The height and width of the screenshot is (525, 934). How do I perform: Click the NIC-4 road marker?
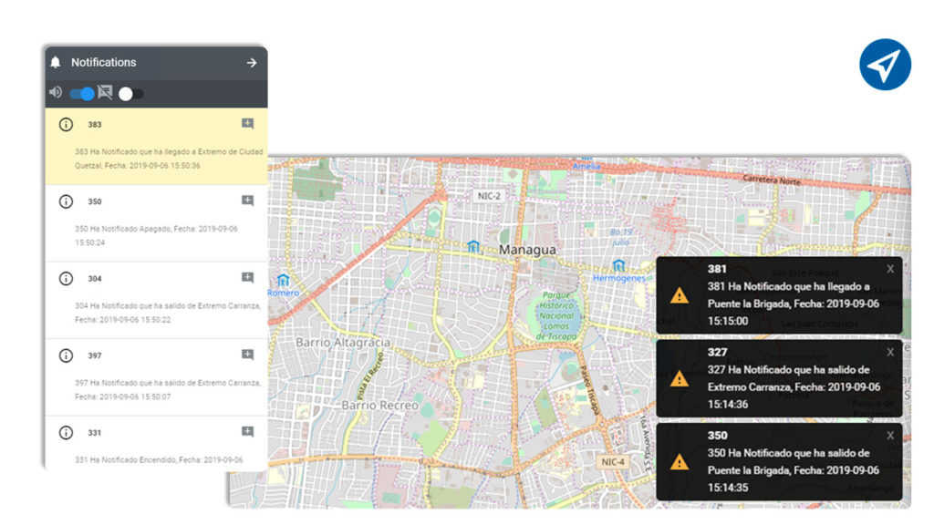coord(613,462)
